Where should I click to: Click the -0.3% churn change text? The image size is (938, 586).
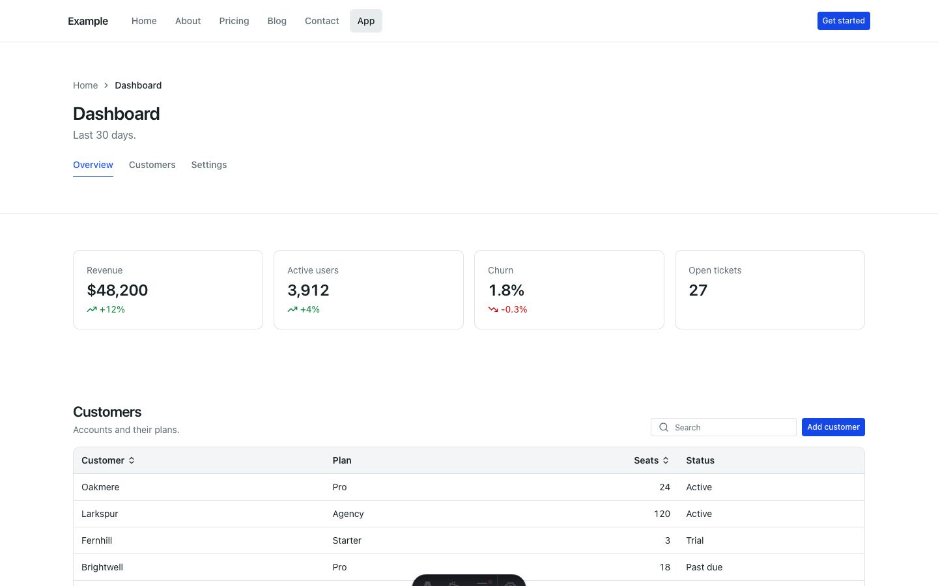pos(514,309)
